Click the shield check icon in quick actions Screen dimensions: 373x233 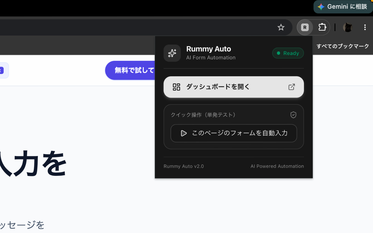(x=293, y=115)
